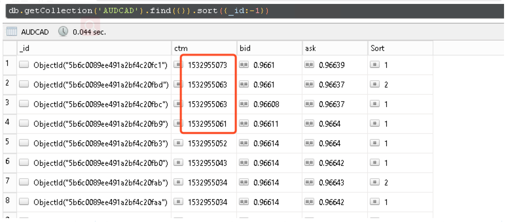
Task: Click the ctm type icon in row 8
Action: point(178,202)
